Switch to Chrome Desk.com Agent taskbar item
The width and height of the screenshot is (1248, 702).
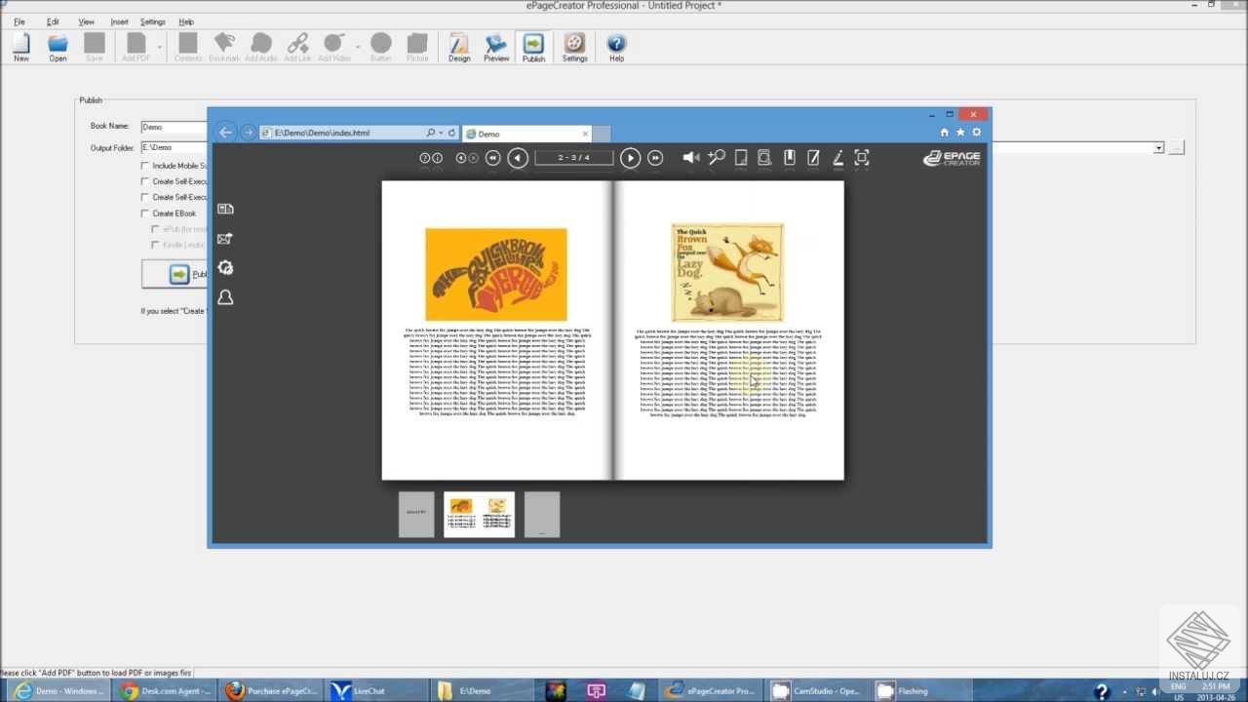click(x=162, y=690)
